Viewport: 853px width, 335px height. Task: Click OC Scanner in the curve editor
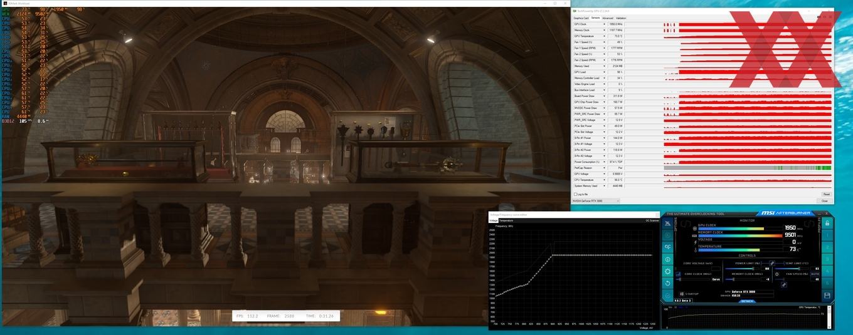[652, 220]
